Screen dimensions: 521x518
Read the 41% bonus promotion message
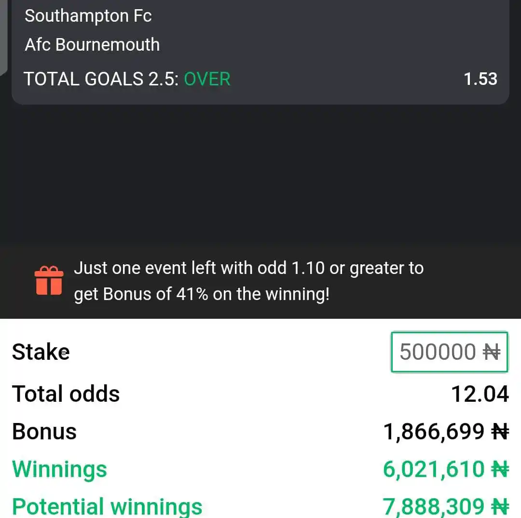pyautogui.click(x=248, y=281)
